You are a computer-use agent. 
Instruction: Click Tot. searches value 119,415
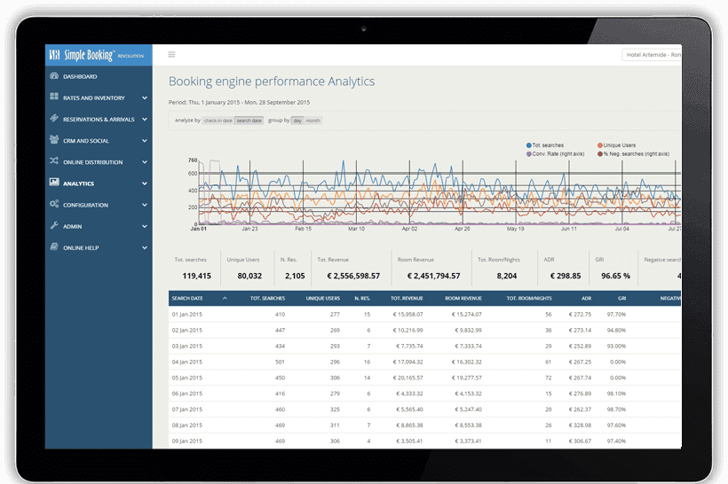pos(196,276)
